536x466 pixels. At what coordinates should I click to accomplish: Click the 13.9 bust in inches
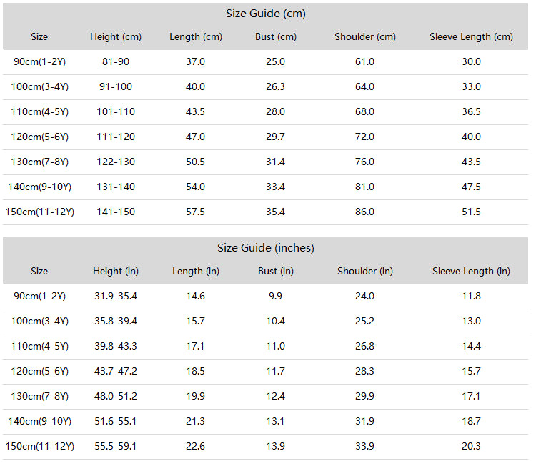276,447
